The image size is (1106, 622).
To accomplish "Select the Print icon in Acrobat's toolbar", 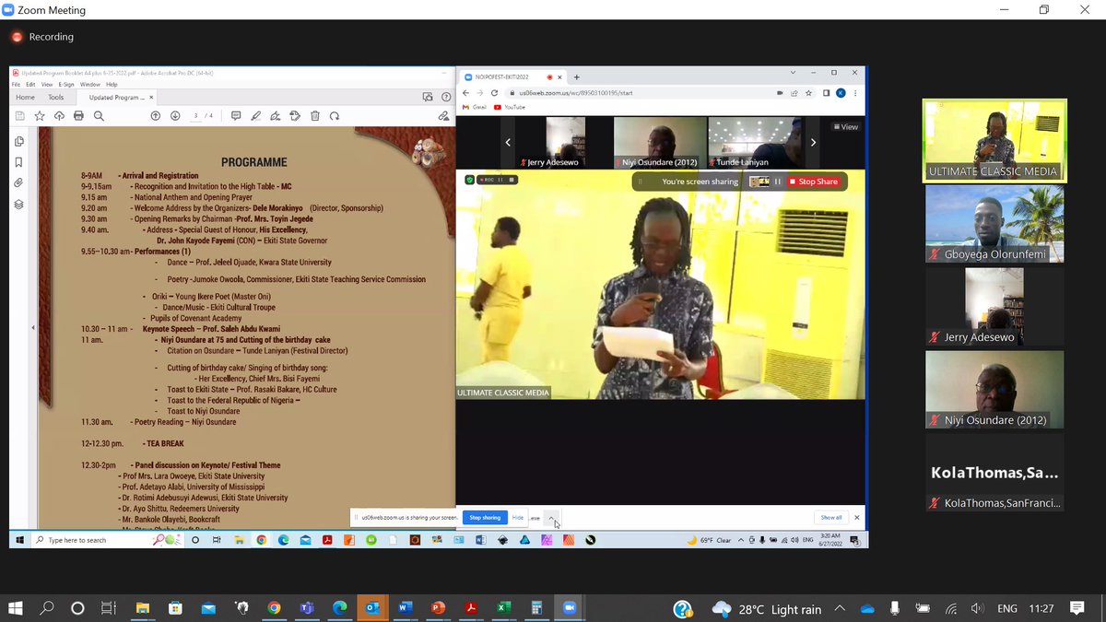I will (x=78, y=116).
